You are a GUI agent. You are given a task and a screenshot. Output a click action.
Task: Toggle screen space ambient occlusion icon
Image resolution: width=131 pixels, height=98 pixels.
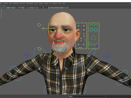pos(20,8)
